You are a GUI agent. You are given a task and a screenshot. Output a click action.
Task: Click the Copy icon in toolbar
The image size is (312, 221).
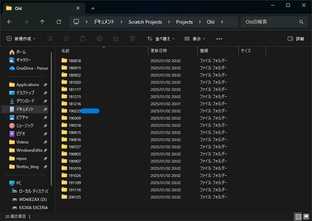click(x=67, y=39)
